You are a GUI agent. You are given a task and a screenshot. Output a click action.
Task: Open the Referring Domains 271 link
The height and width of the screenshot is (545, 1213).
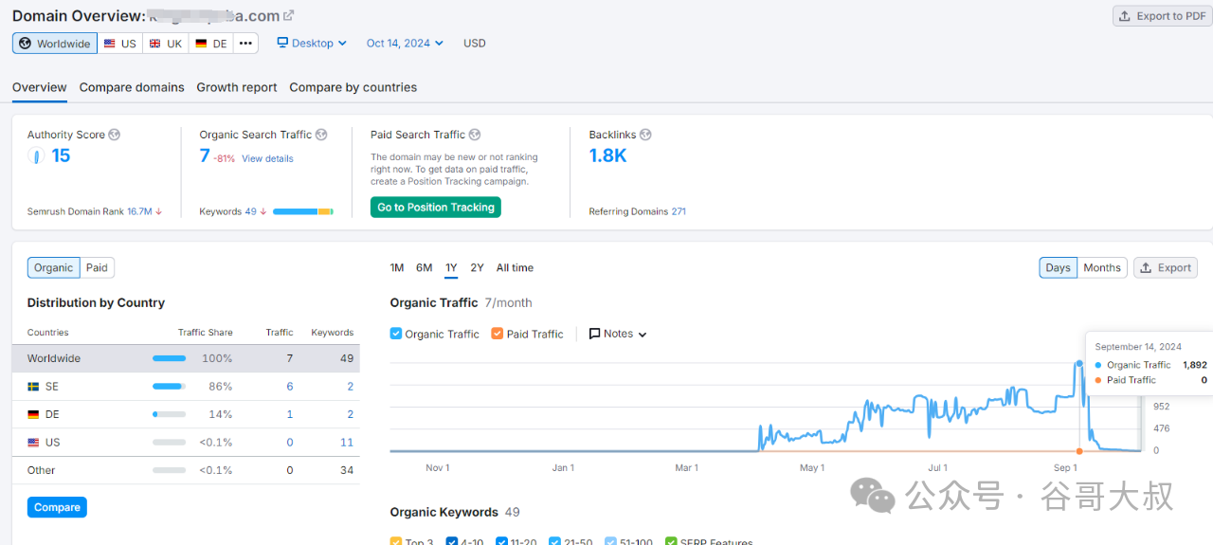pos(679,211)
